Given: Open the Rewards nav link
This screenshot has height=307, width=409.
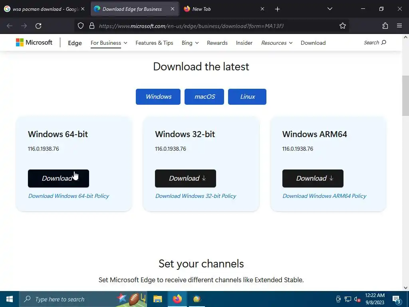Looking at the screenshot, I should tap(217, 43).
